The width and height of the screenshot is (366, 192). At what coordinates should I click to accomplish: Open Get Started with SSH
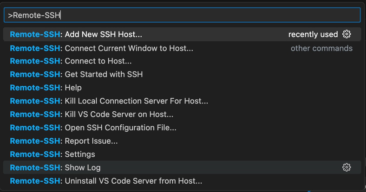(182, 74)
